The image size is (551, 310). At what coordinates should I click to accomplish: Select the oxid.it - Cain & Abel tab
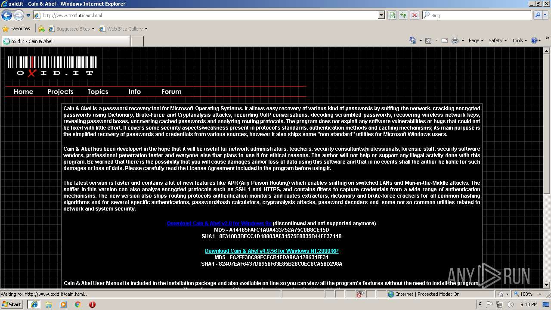(x=65, y=41)
